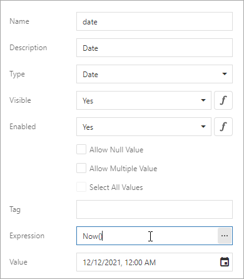Click inside the empty Tag field
The height and width of the screenshot is (279, 244).
[155, 209]
